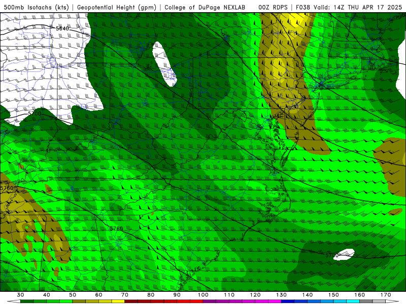Viewport: 406px width, 304px height.
Task: Click the 110 value on the color scale
Action: (229, 295)
